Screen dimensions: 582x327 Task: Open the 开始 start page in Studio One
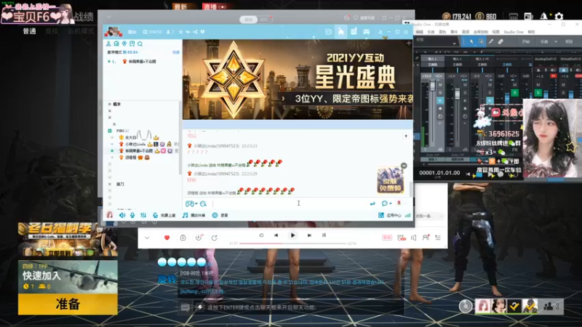click(525, 41)
